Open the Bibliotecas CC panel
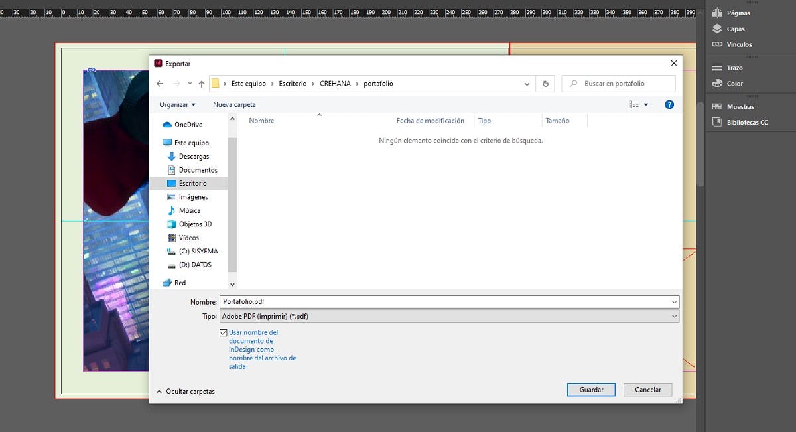This screenshot has width=796, height=432. (717, 122)
